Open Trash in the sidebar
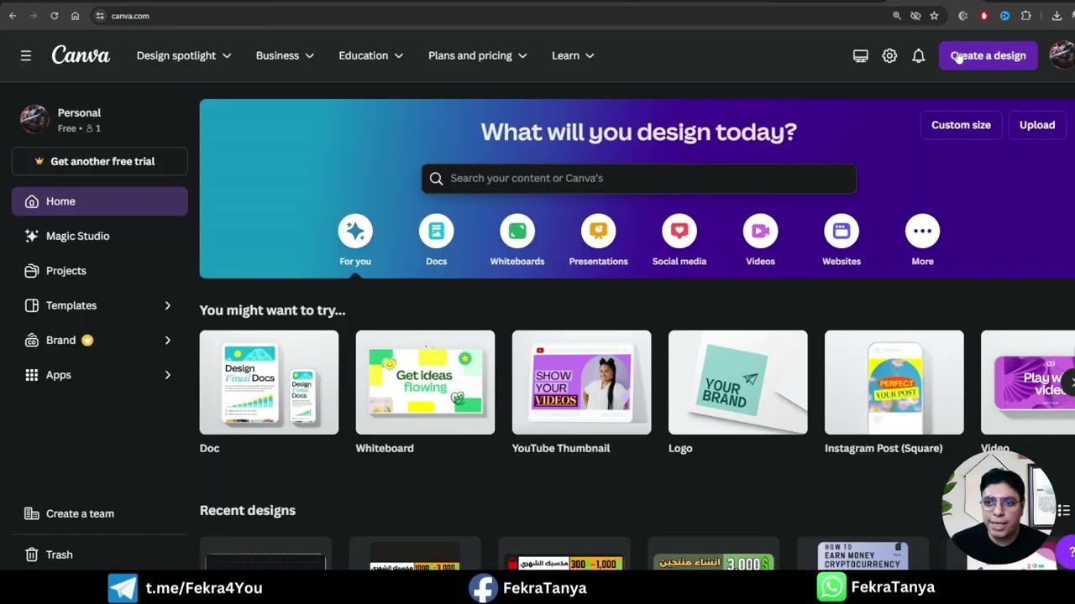The width and height of the screenshot is (1075, 604). coord(100,555)
